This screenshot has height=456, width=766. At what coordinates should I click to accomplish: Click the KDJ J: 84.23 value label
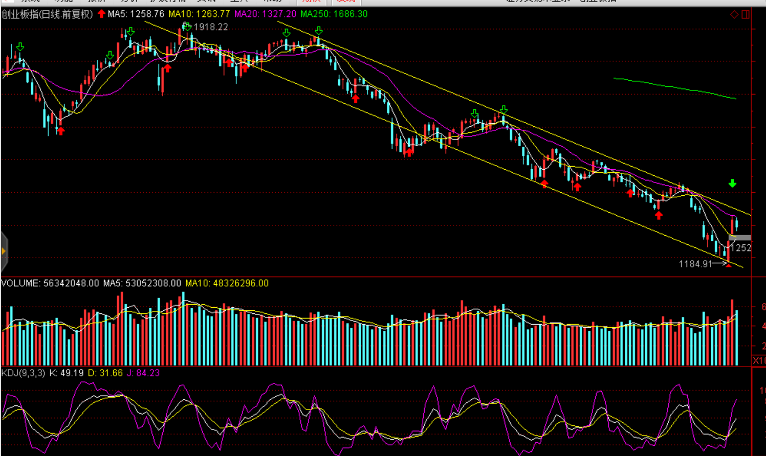tap(143, 373)
